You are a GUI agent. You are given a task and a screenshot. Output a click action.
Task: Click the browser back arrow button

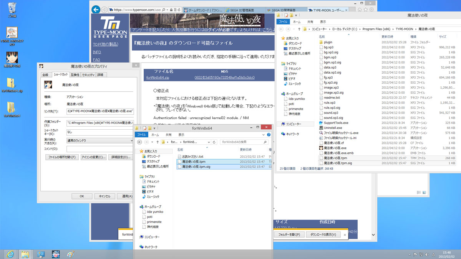95,10
